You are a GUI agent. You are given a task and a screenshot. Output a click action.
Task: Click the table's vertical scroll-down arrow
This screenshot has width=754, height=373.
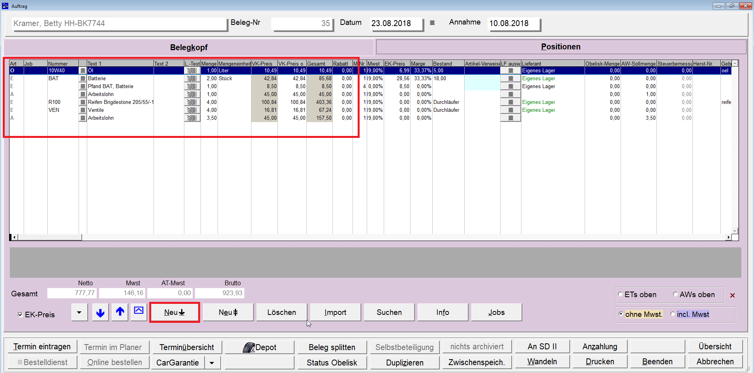click(x=735, y=231)
